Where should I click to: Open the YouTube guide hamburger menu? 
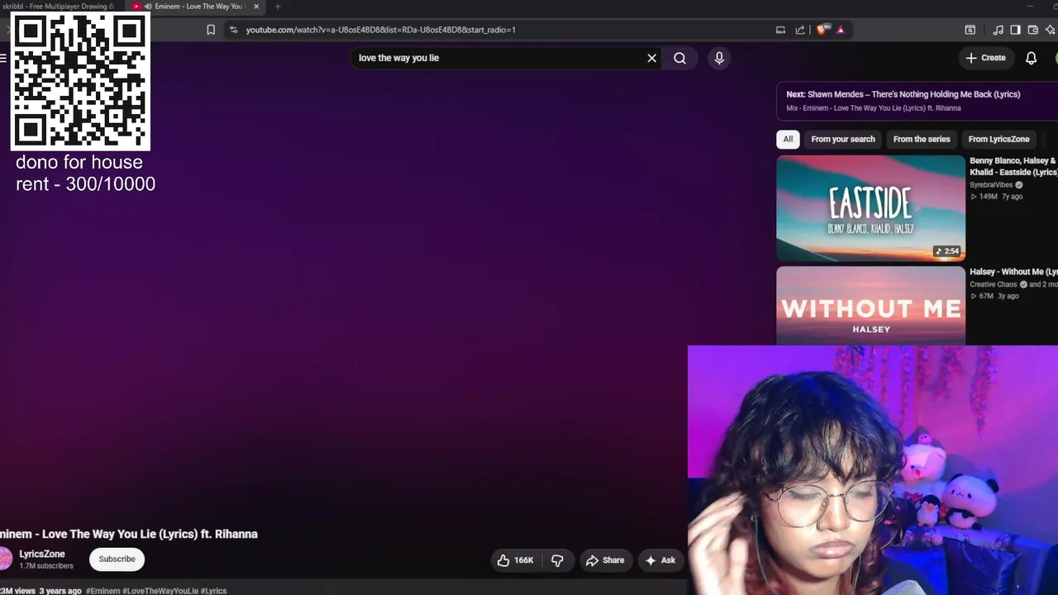tap(3, 58)
